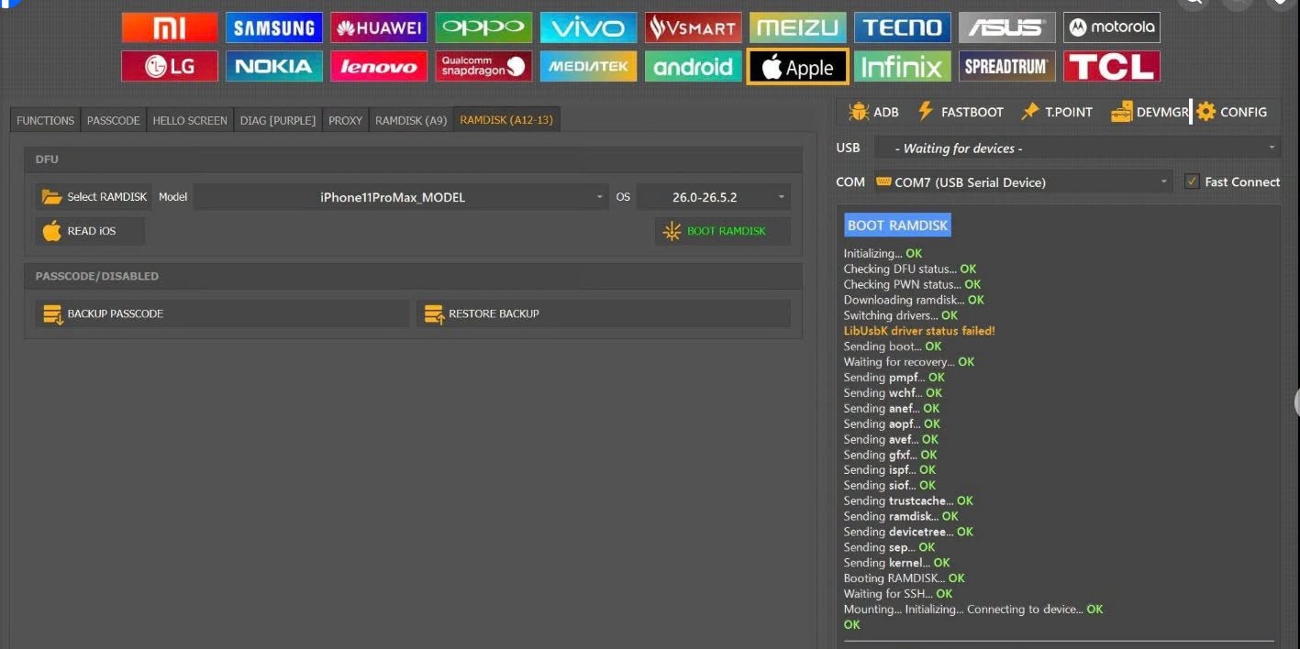
Task: Open the ADB tool
Action: (x=874, y=112)
